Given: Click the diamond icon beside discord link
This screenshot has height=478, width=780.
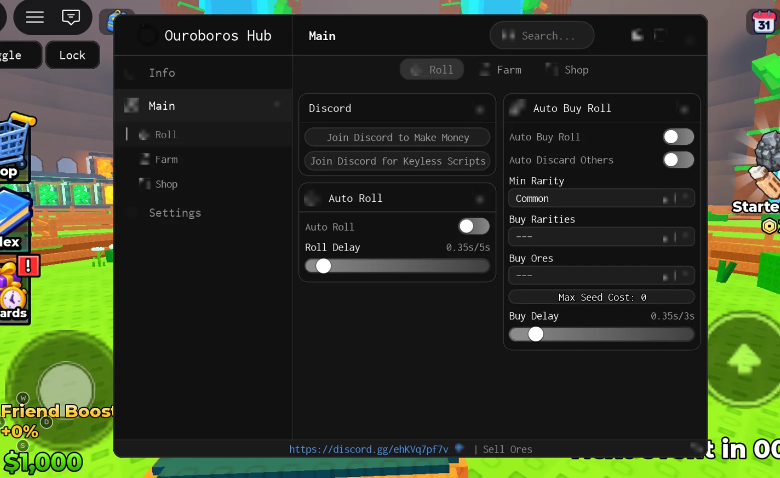Looking at the screenshot, I should (460, 448).
